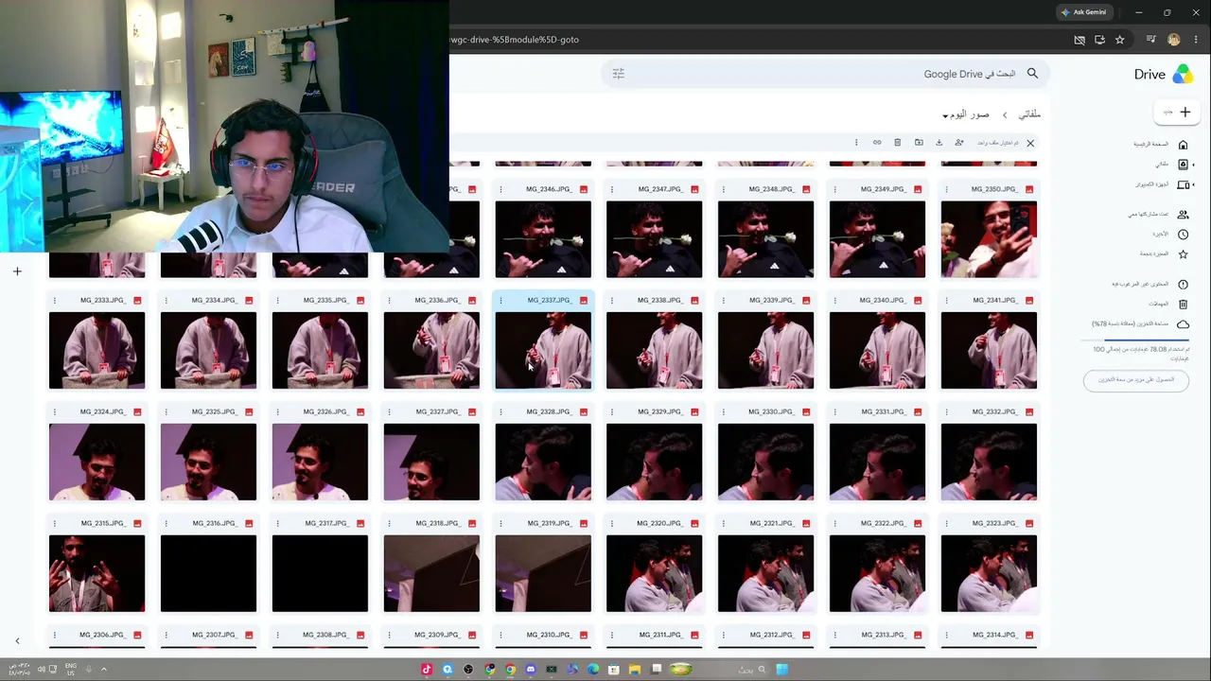Select the MG_2349.JPG thumbnail

(877, 239)
